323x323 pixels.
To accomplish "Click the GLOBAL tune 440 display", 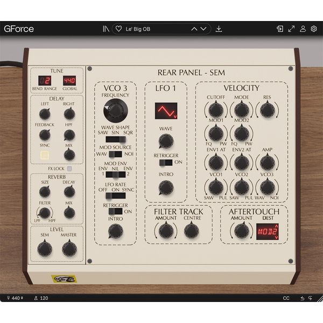I will coord(69,81).
